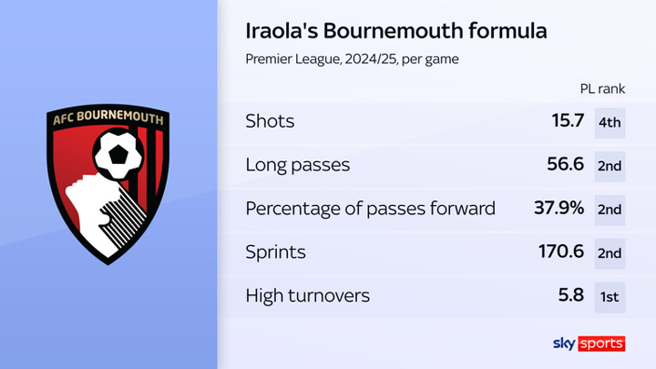Click the 15.7 shots value
The height and width of the screenshot is (369, 656).
[566, 121]
